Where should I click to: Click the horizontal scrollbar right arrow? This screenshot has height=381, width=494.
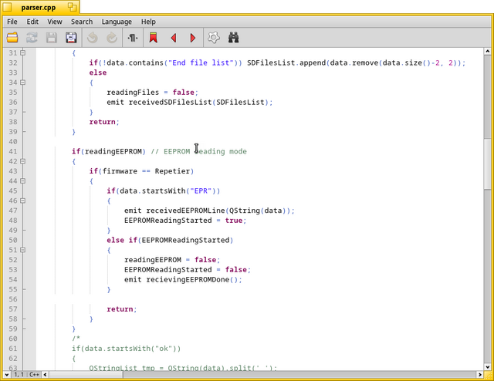pyautogui.click(x=480, y=375)
